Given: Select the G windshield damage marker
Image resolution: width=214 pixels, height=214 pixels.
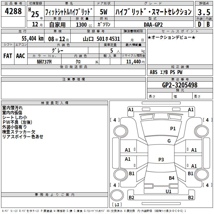Looking at the screenshot, I should [x=169, y=141].
